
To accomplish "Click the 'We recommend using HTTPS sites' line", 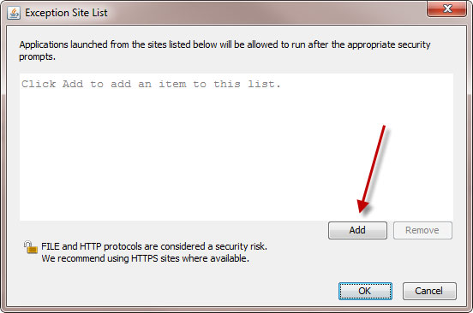I will [x=145, y=258].
